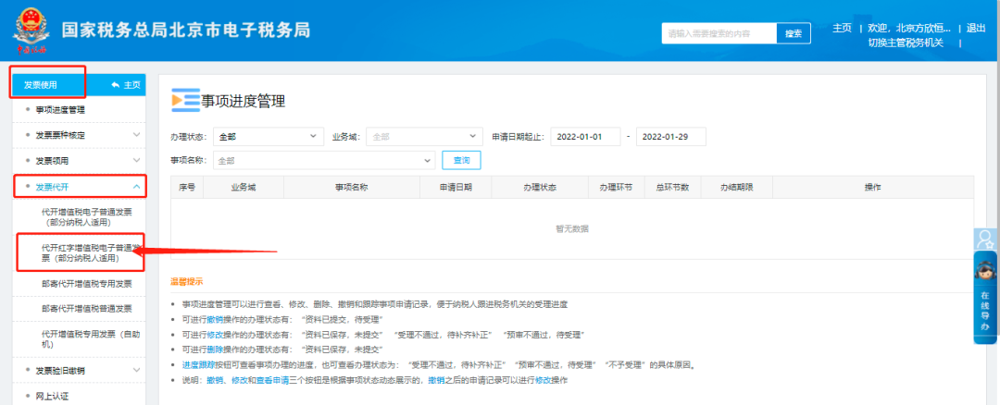This screenshot has height=405, width=1000.
Task: Click the 搜索 button in the header
Action: (794, 33)
